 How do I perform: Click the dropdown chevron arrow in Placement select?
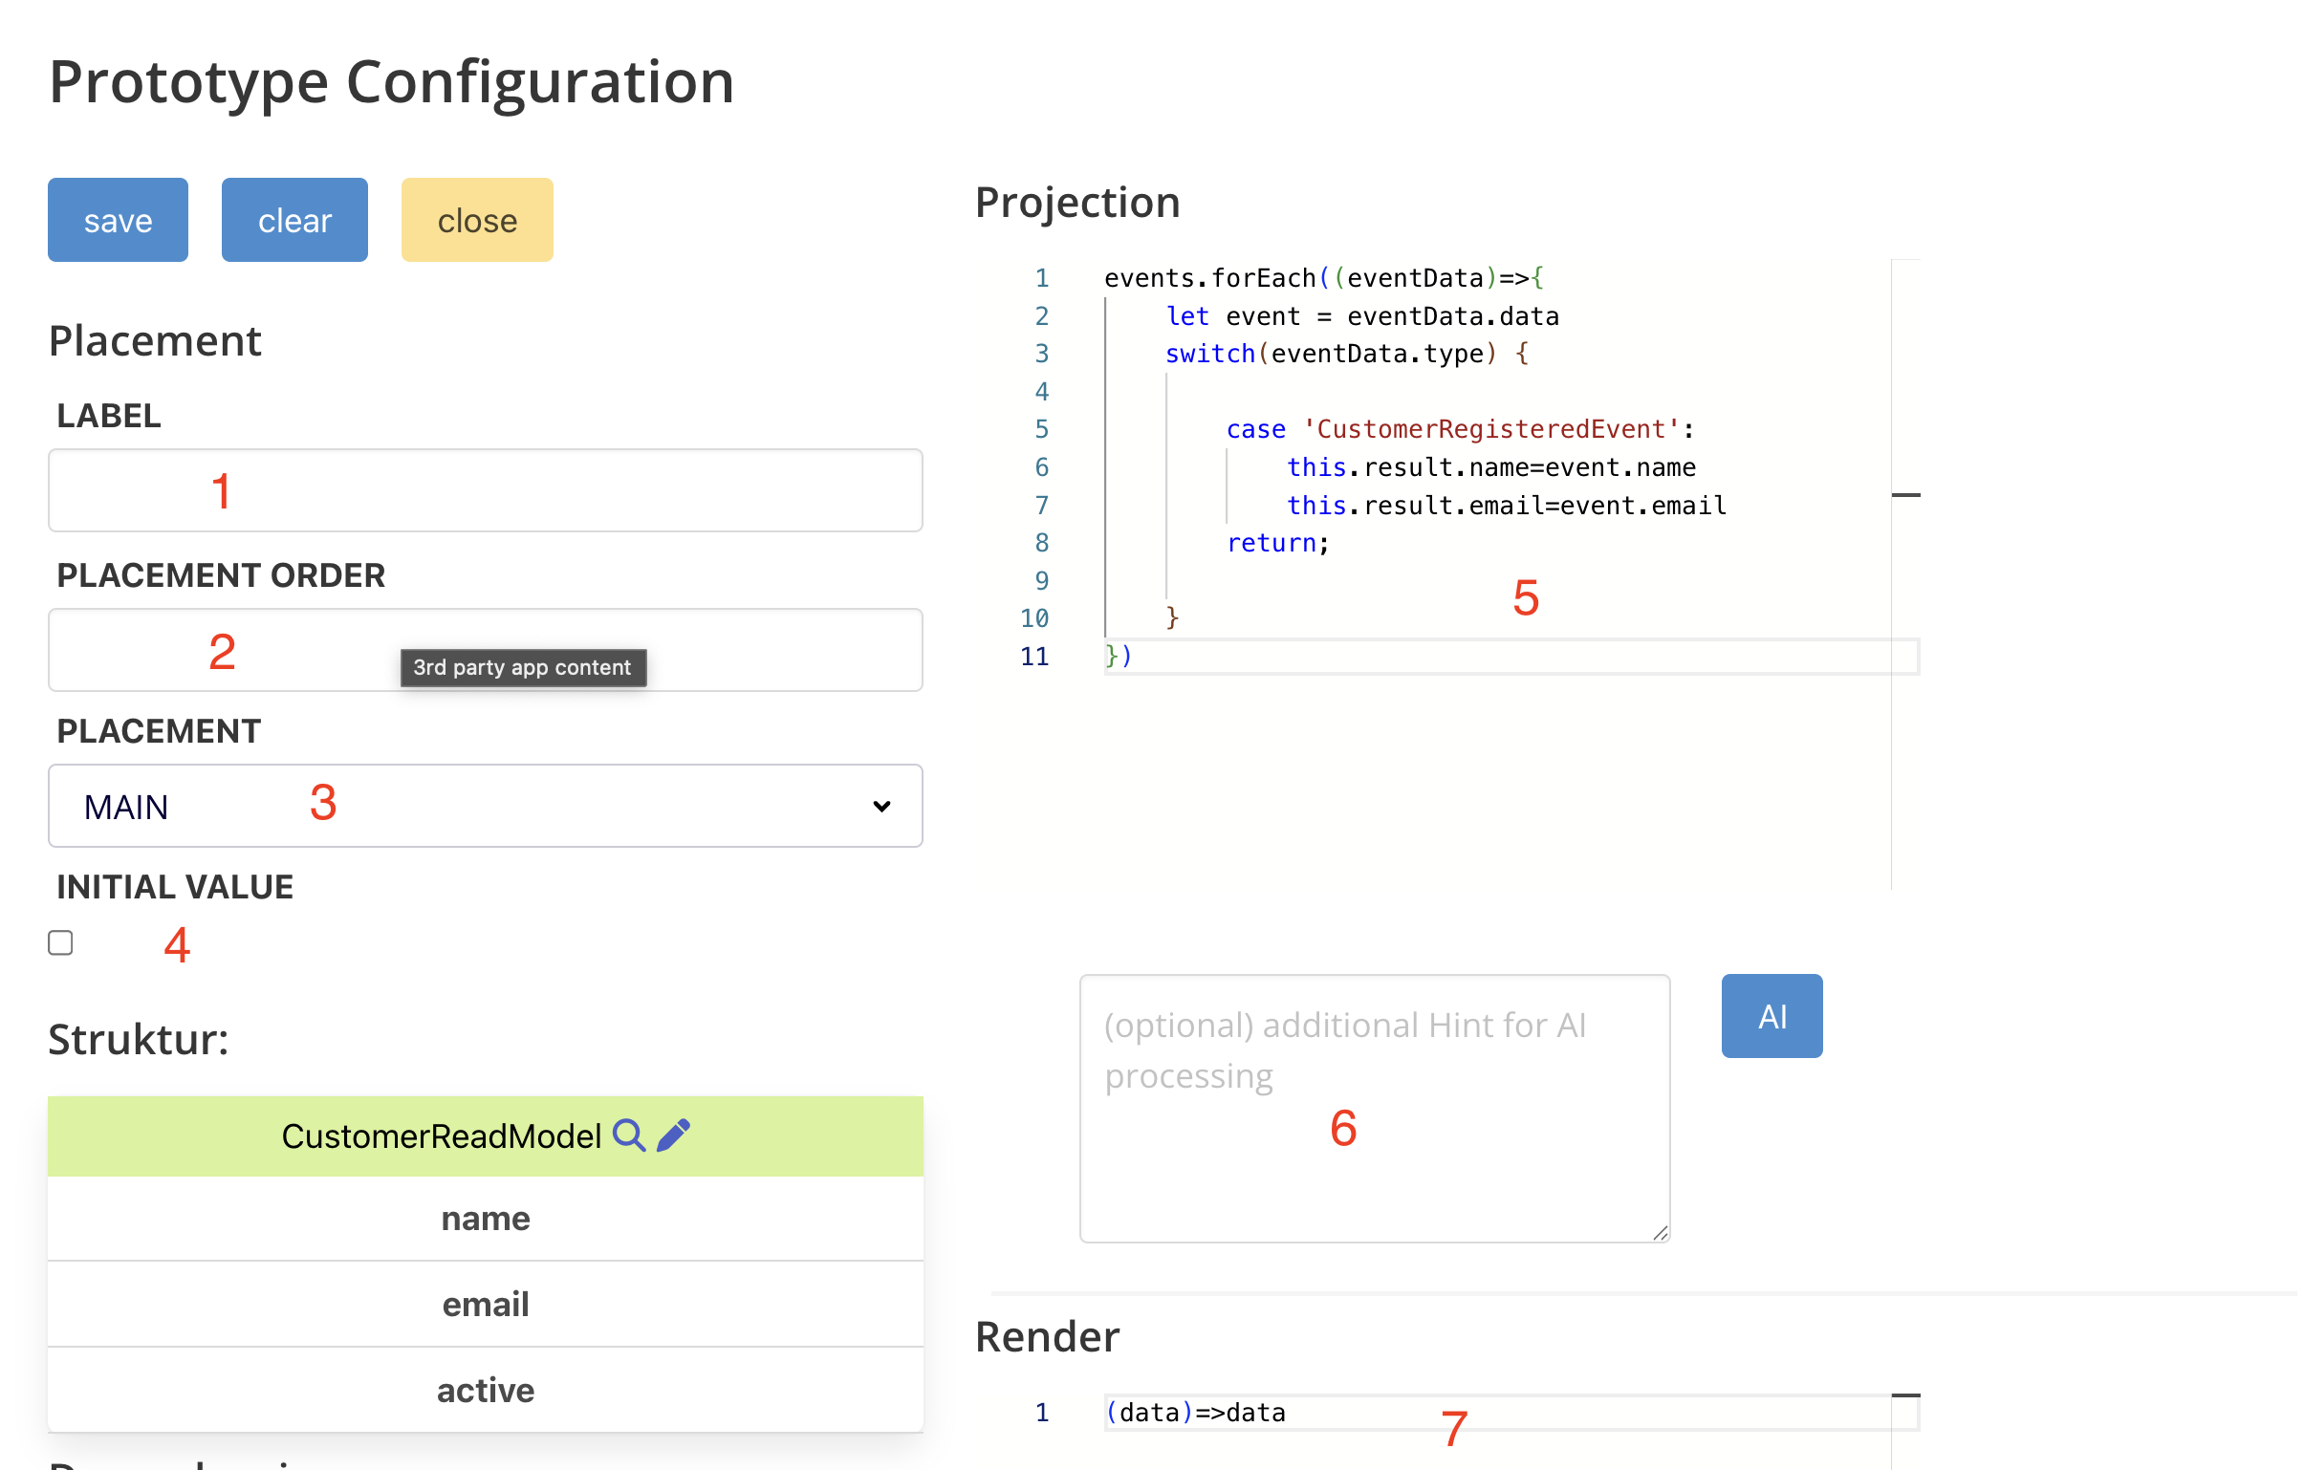click(x=881, y=807)
